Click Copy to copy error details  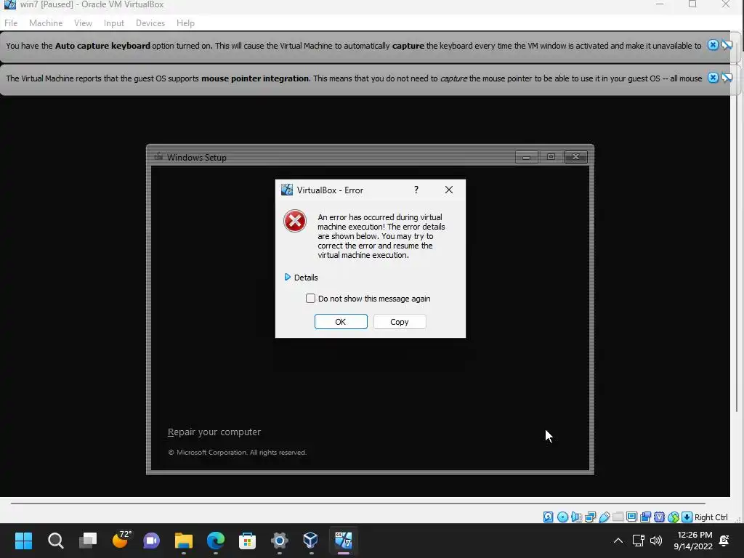click(400, 322)
